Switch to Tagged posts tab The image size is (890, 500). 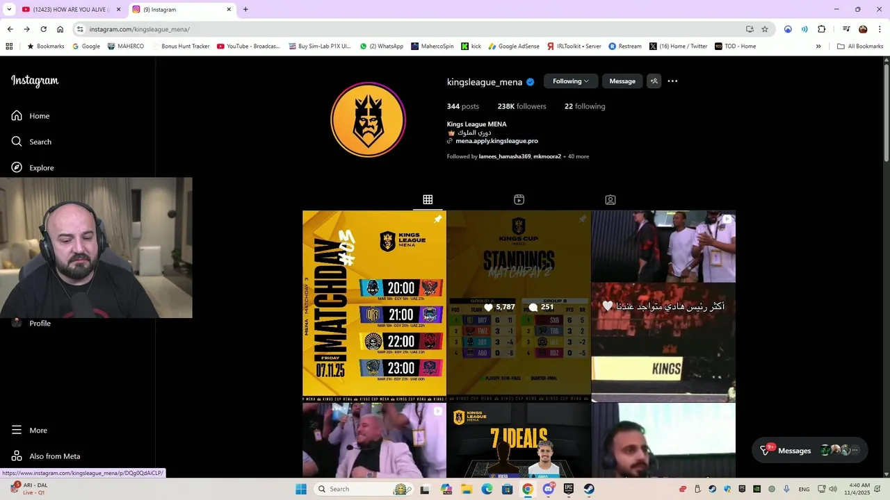(x=610, y=199)
